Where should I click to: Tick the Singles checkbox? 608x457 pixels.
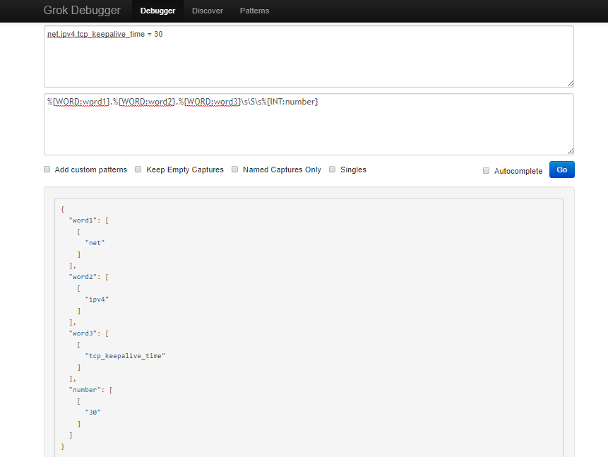coord(333,169)
